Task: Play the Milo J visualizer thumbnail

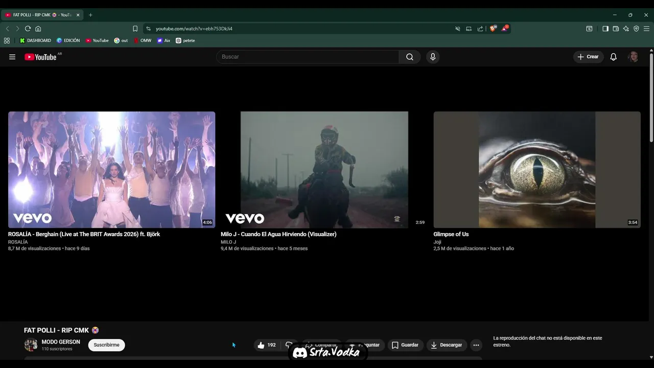Action: pyautogui.click(x=324, y=170)
